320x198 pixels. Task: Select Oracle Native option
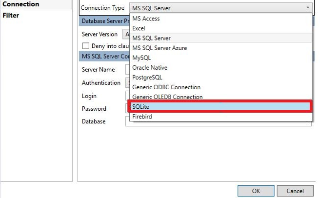(x=221, y=68)
